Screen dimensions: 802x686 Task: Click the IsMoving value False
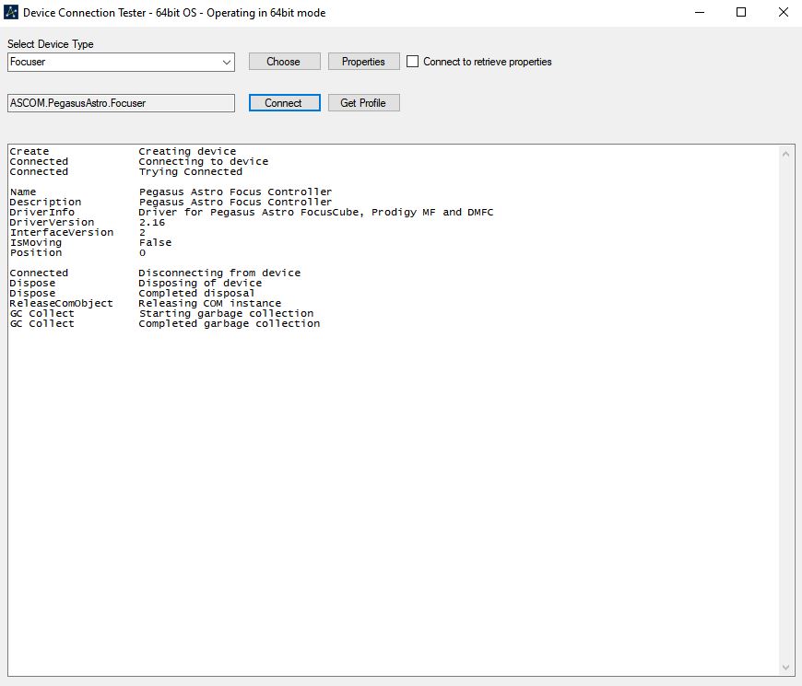pos(155,242)
